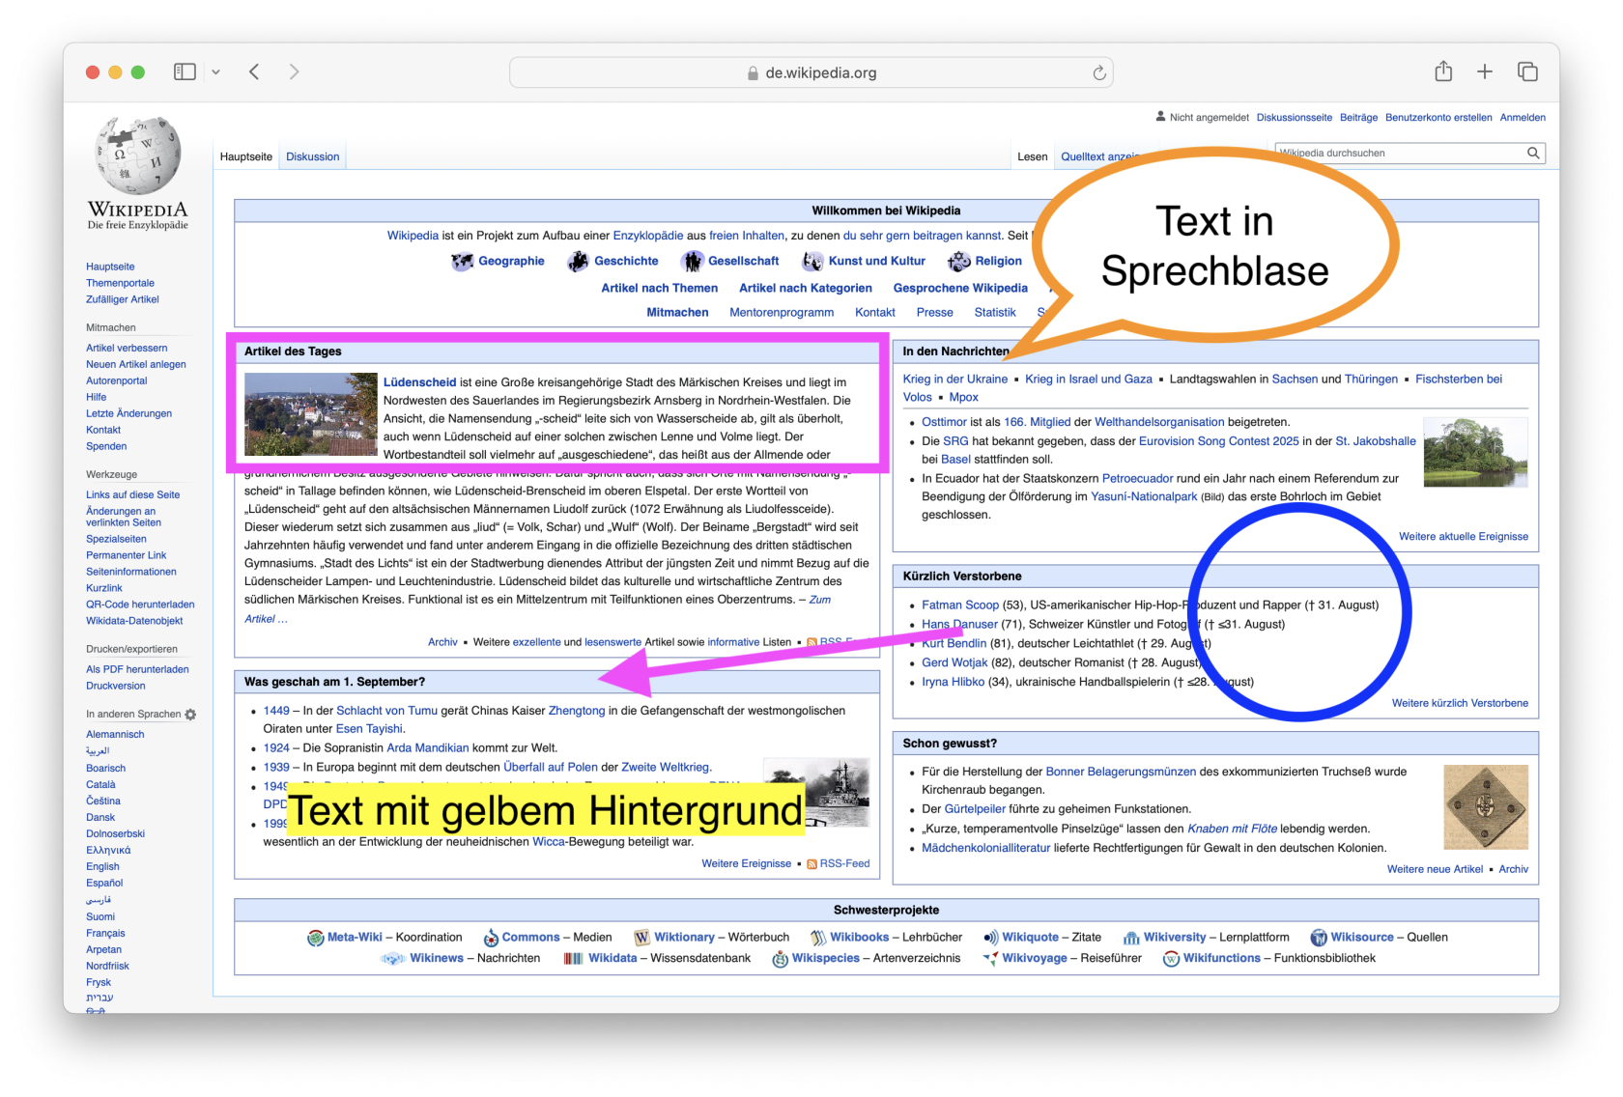
Task: Select the Wikivoyage icon
Action: tap(989, 958)
